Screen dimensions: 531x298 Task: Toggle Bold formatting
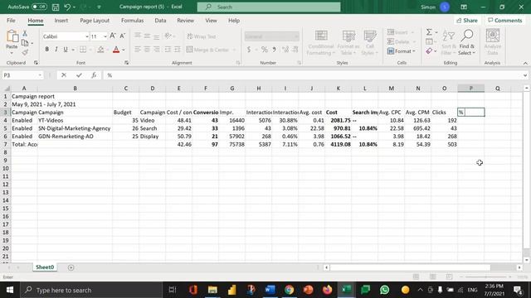click(x=46, y=50)
